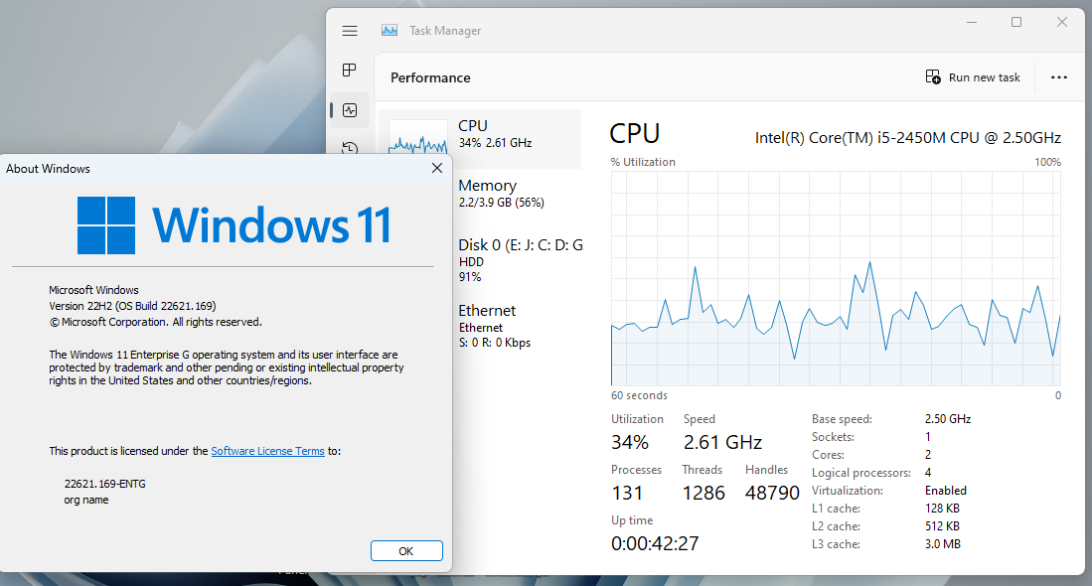Click the Microsoft Corporation copyright line
Image resolution: width=1092 pixels, height=586 pixels.
tap(155, 322)
